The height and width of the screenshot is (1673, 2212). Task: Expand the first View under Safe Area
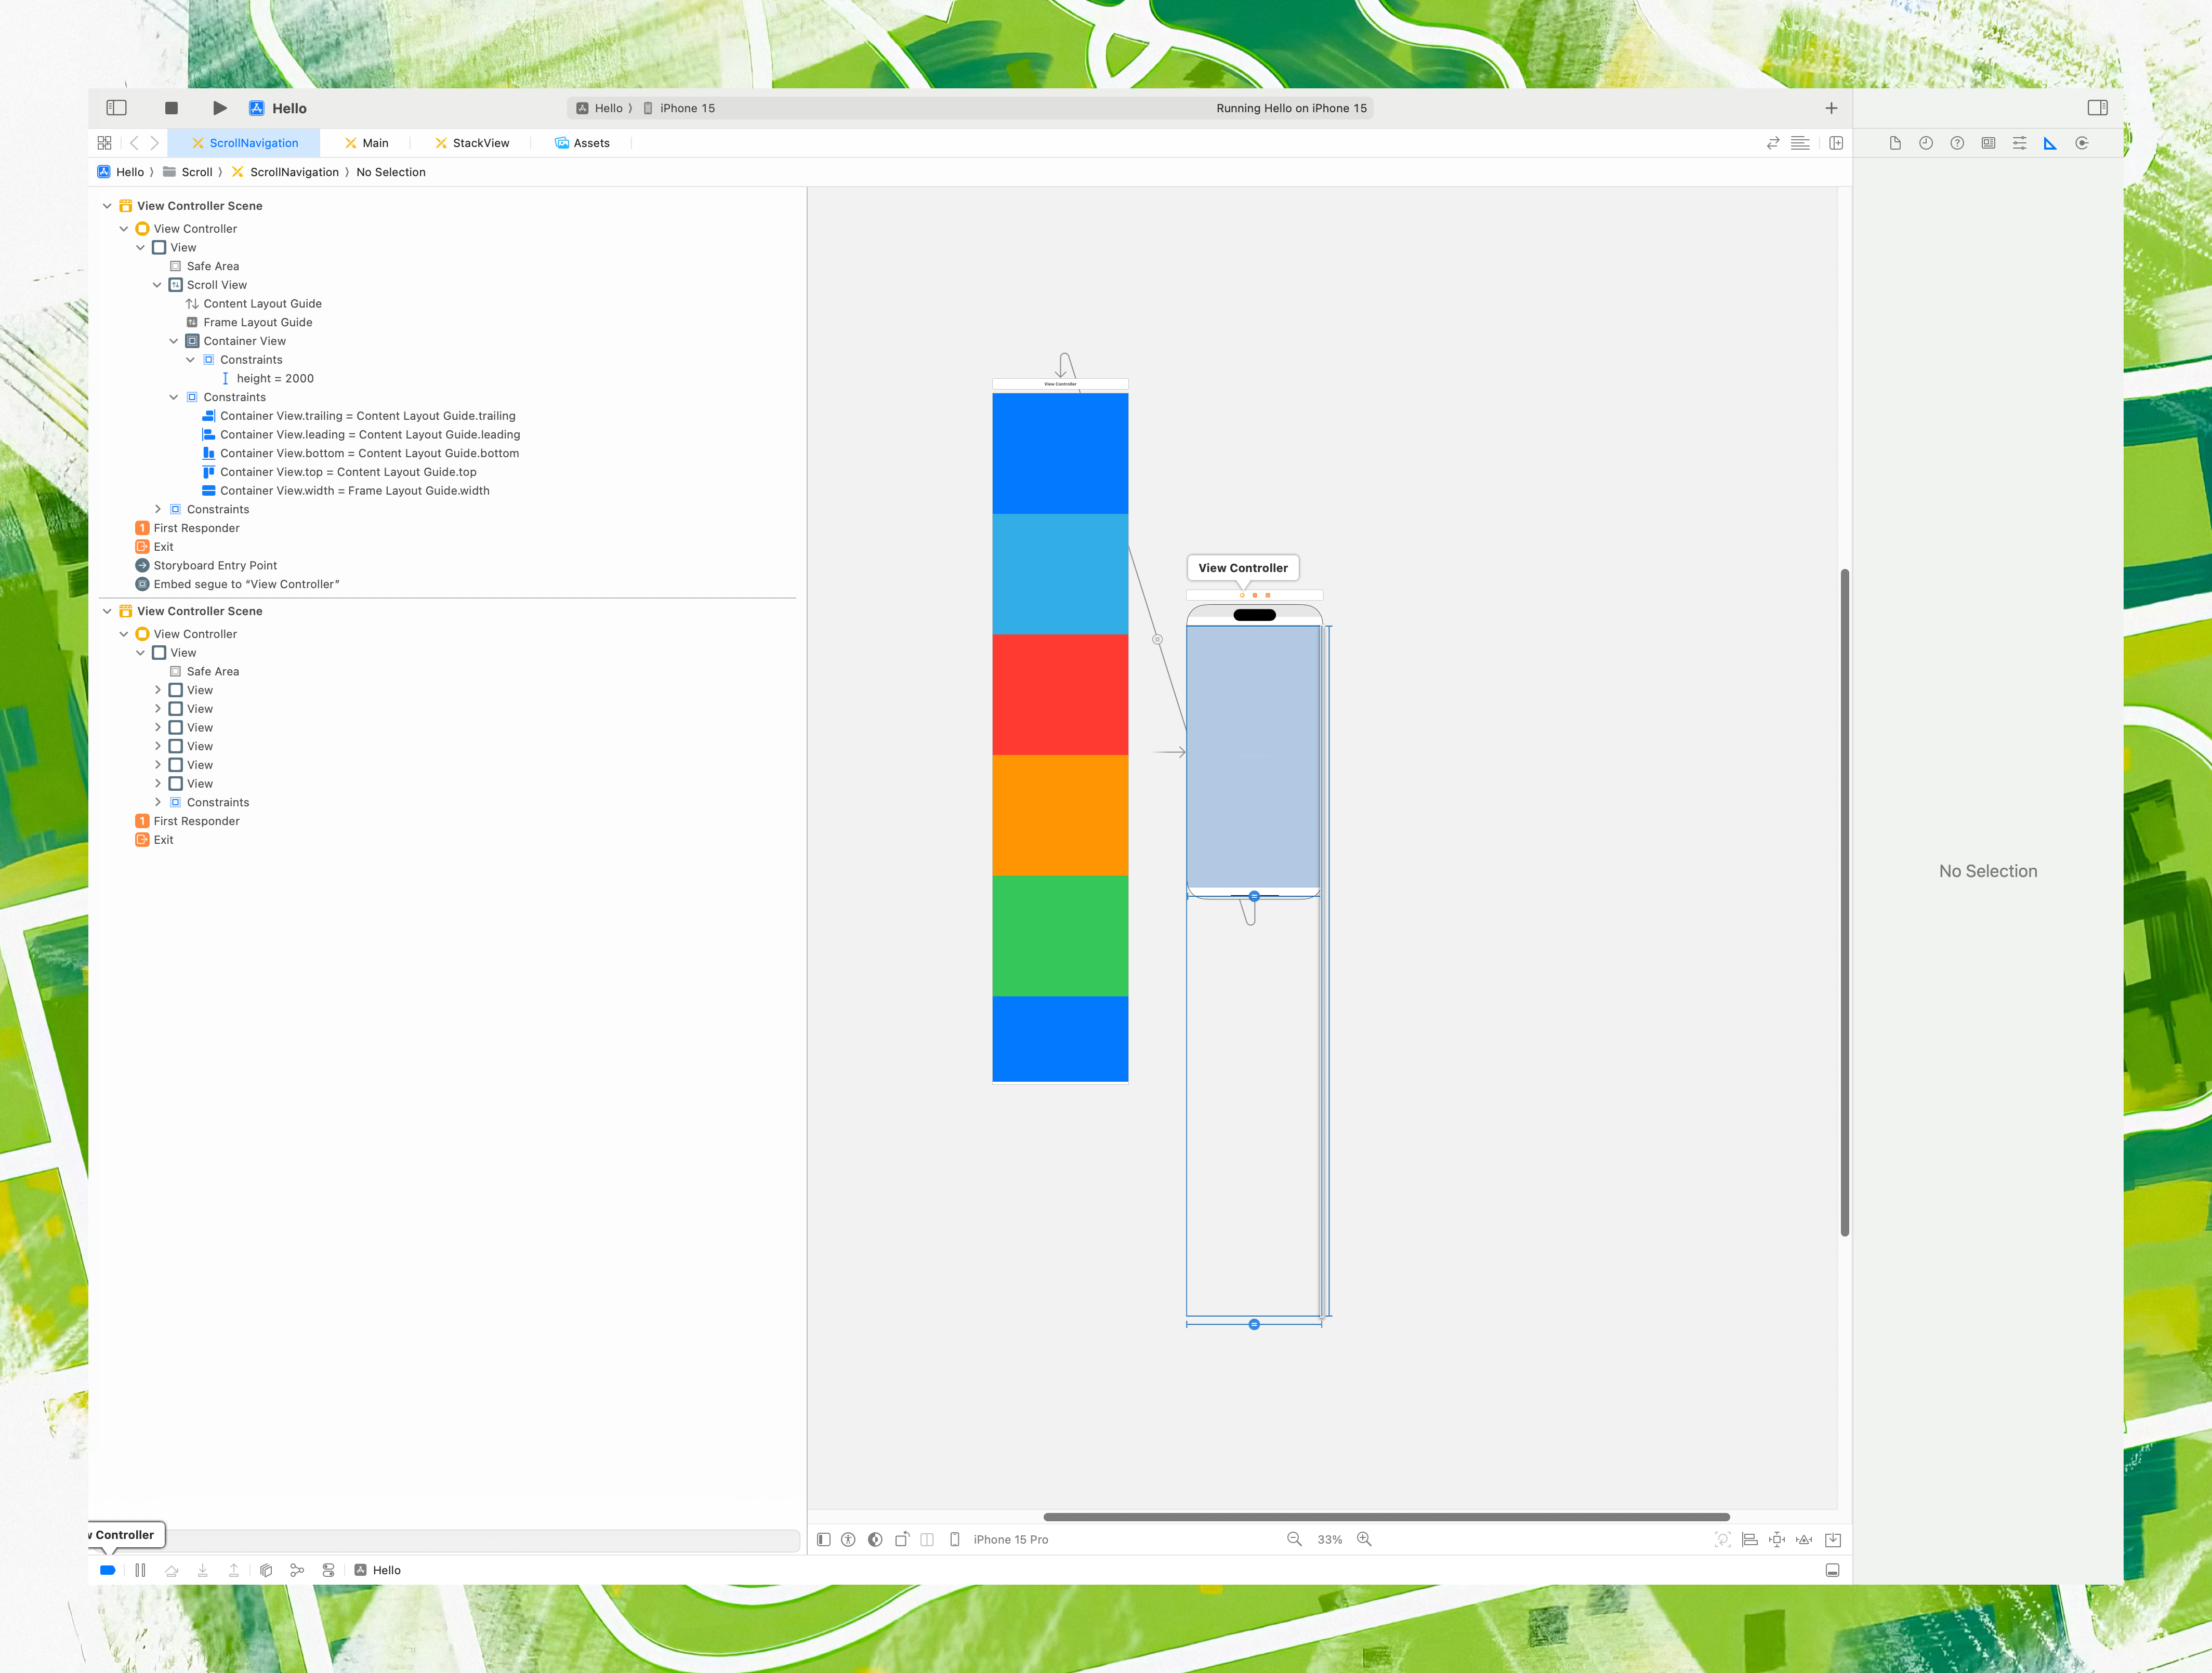click(x=157, y=691)
